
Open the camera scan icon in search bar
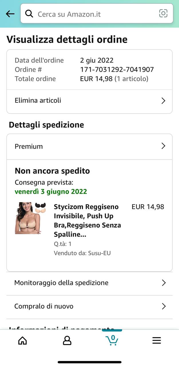pyautogui.click(x=163, y=13)
